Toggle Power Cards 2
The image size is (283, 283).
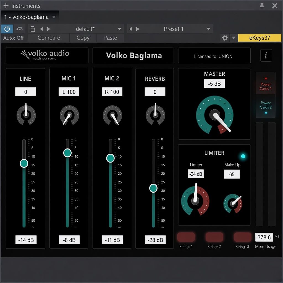point(266,106)
